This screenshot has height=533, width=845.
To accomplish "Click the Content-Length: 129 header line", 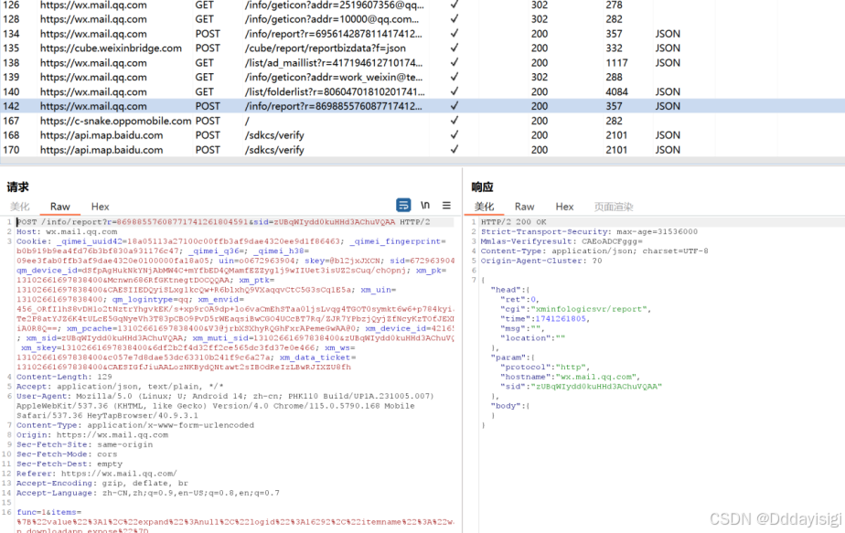I will point(64,377).
